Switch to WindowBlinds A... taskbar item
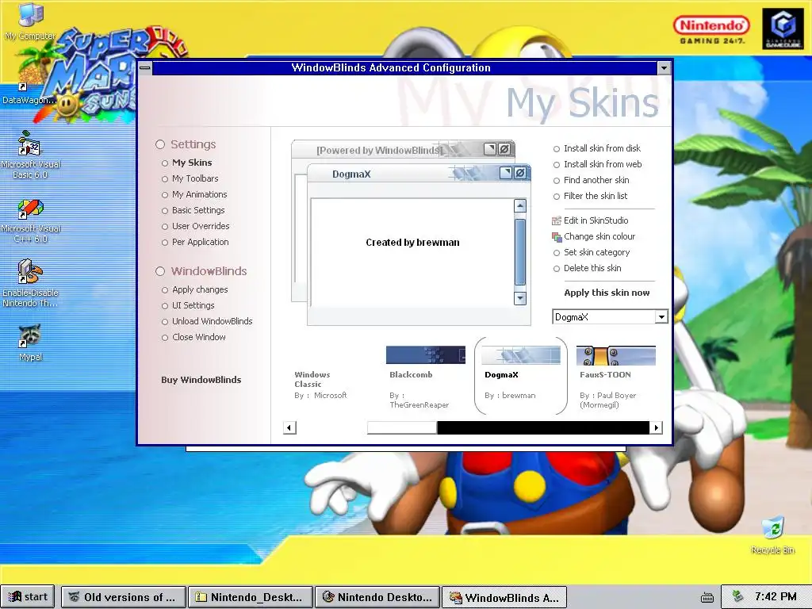 pyautogui.click(x=504, y=597)
